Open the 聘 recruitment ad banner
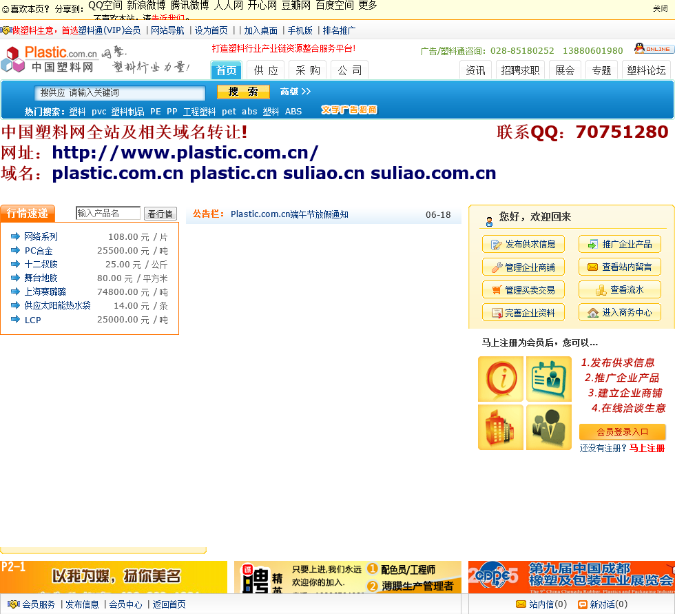Viewport: 675px width, 614px height. pyautogui.click(x=348, y=577)
